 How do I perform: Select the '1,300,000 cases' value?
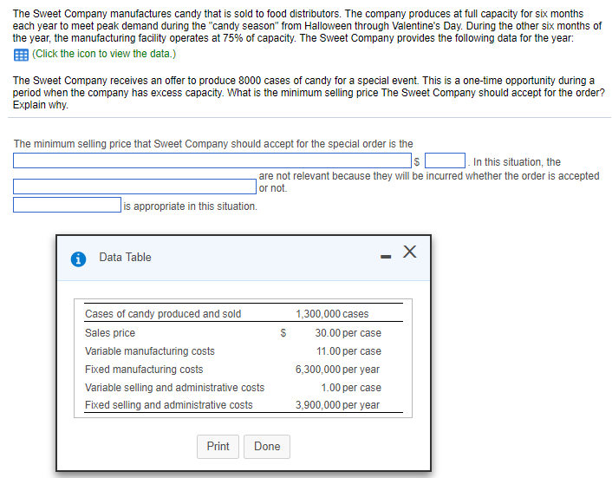pyautogui.click(x=332, y=313)
